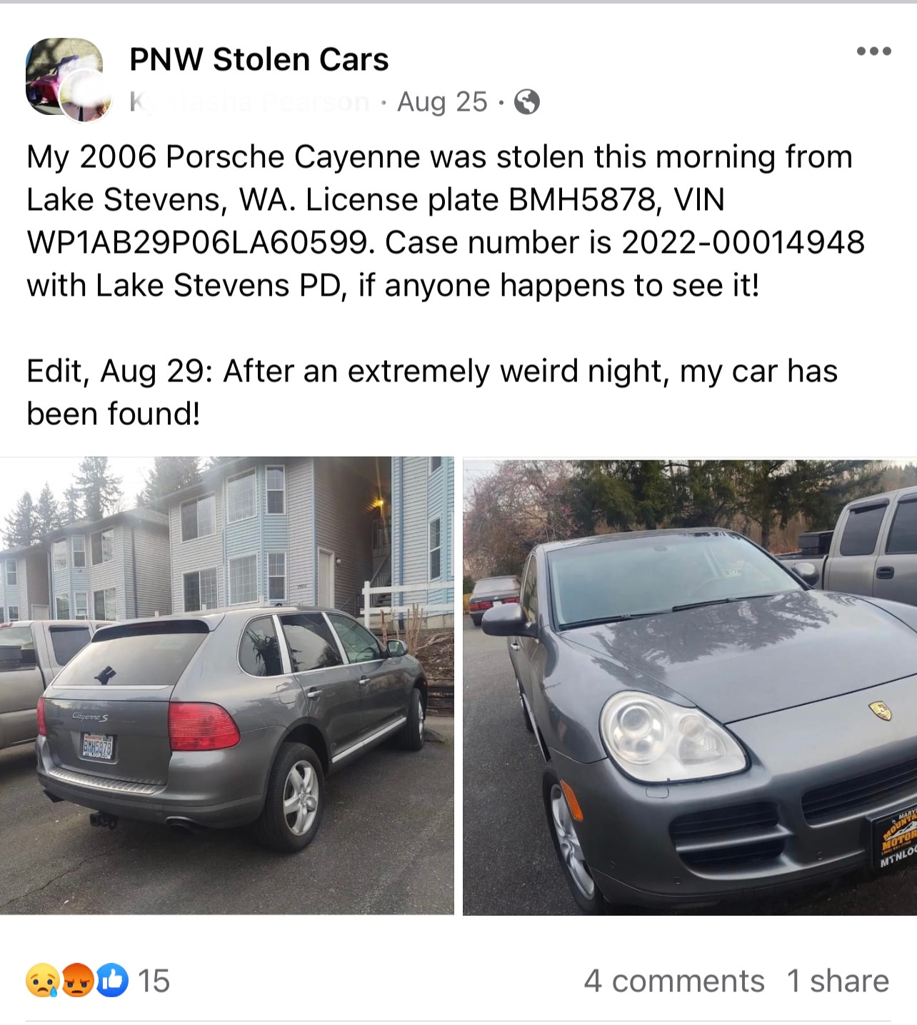
Task: Tap the poster's small profile picture
Action: click(86, 99)
